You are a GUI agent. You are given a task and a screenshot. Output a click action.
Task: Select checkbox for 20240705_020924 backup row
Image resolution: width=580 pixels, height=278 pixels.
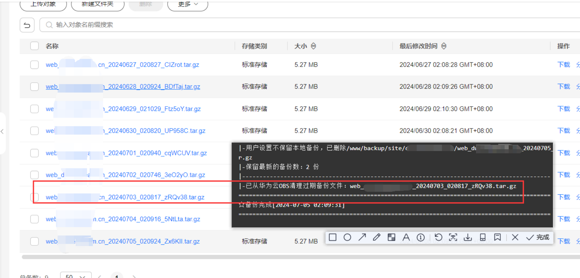[35, 241]
